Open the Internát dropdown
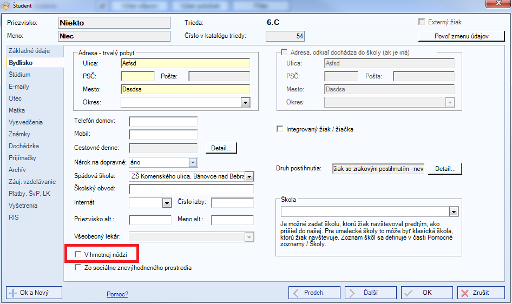Screen dimensions: 512x304 tap(167, 203)
